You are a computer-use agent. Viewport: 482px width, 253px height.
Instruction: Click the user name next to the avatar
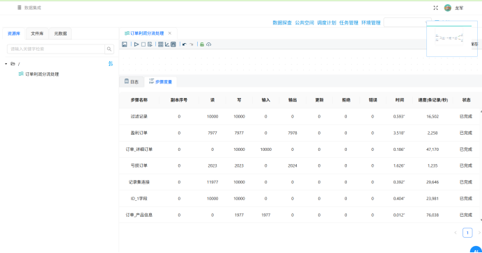pos(459,8)
